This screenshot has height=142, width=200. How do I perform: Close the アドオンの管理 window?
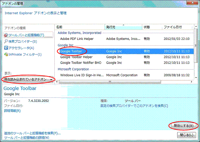tap(193, 2)
